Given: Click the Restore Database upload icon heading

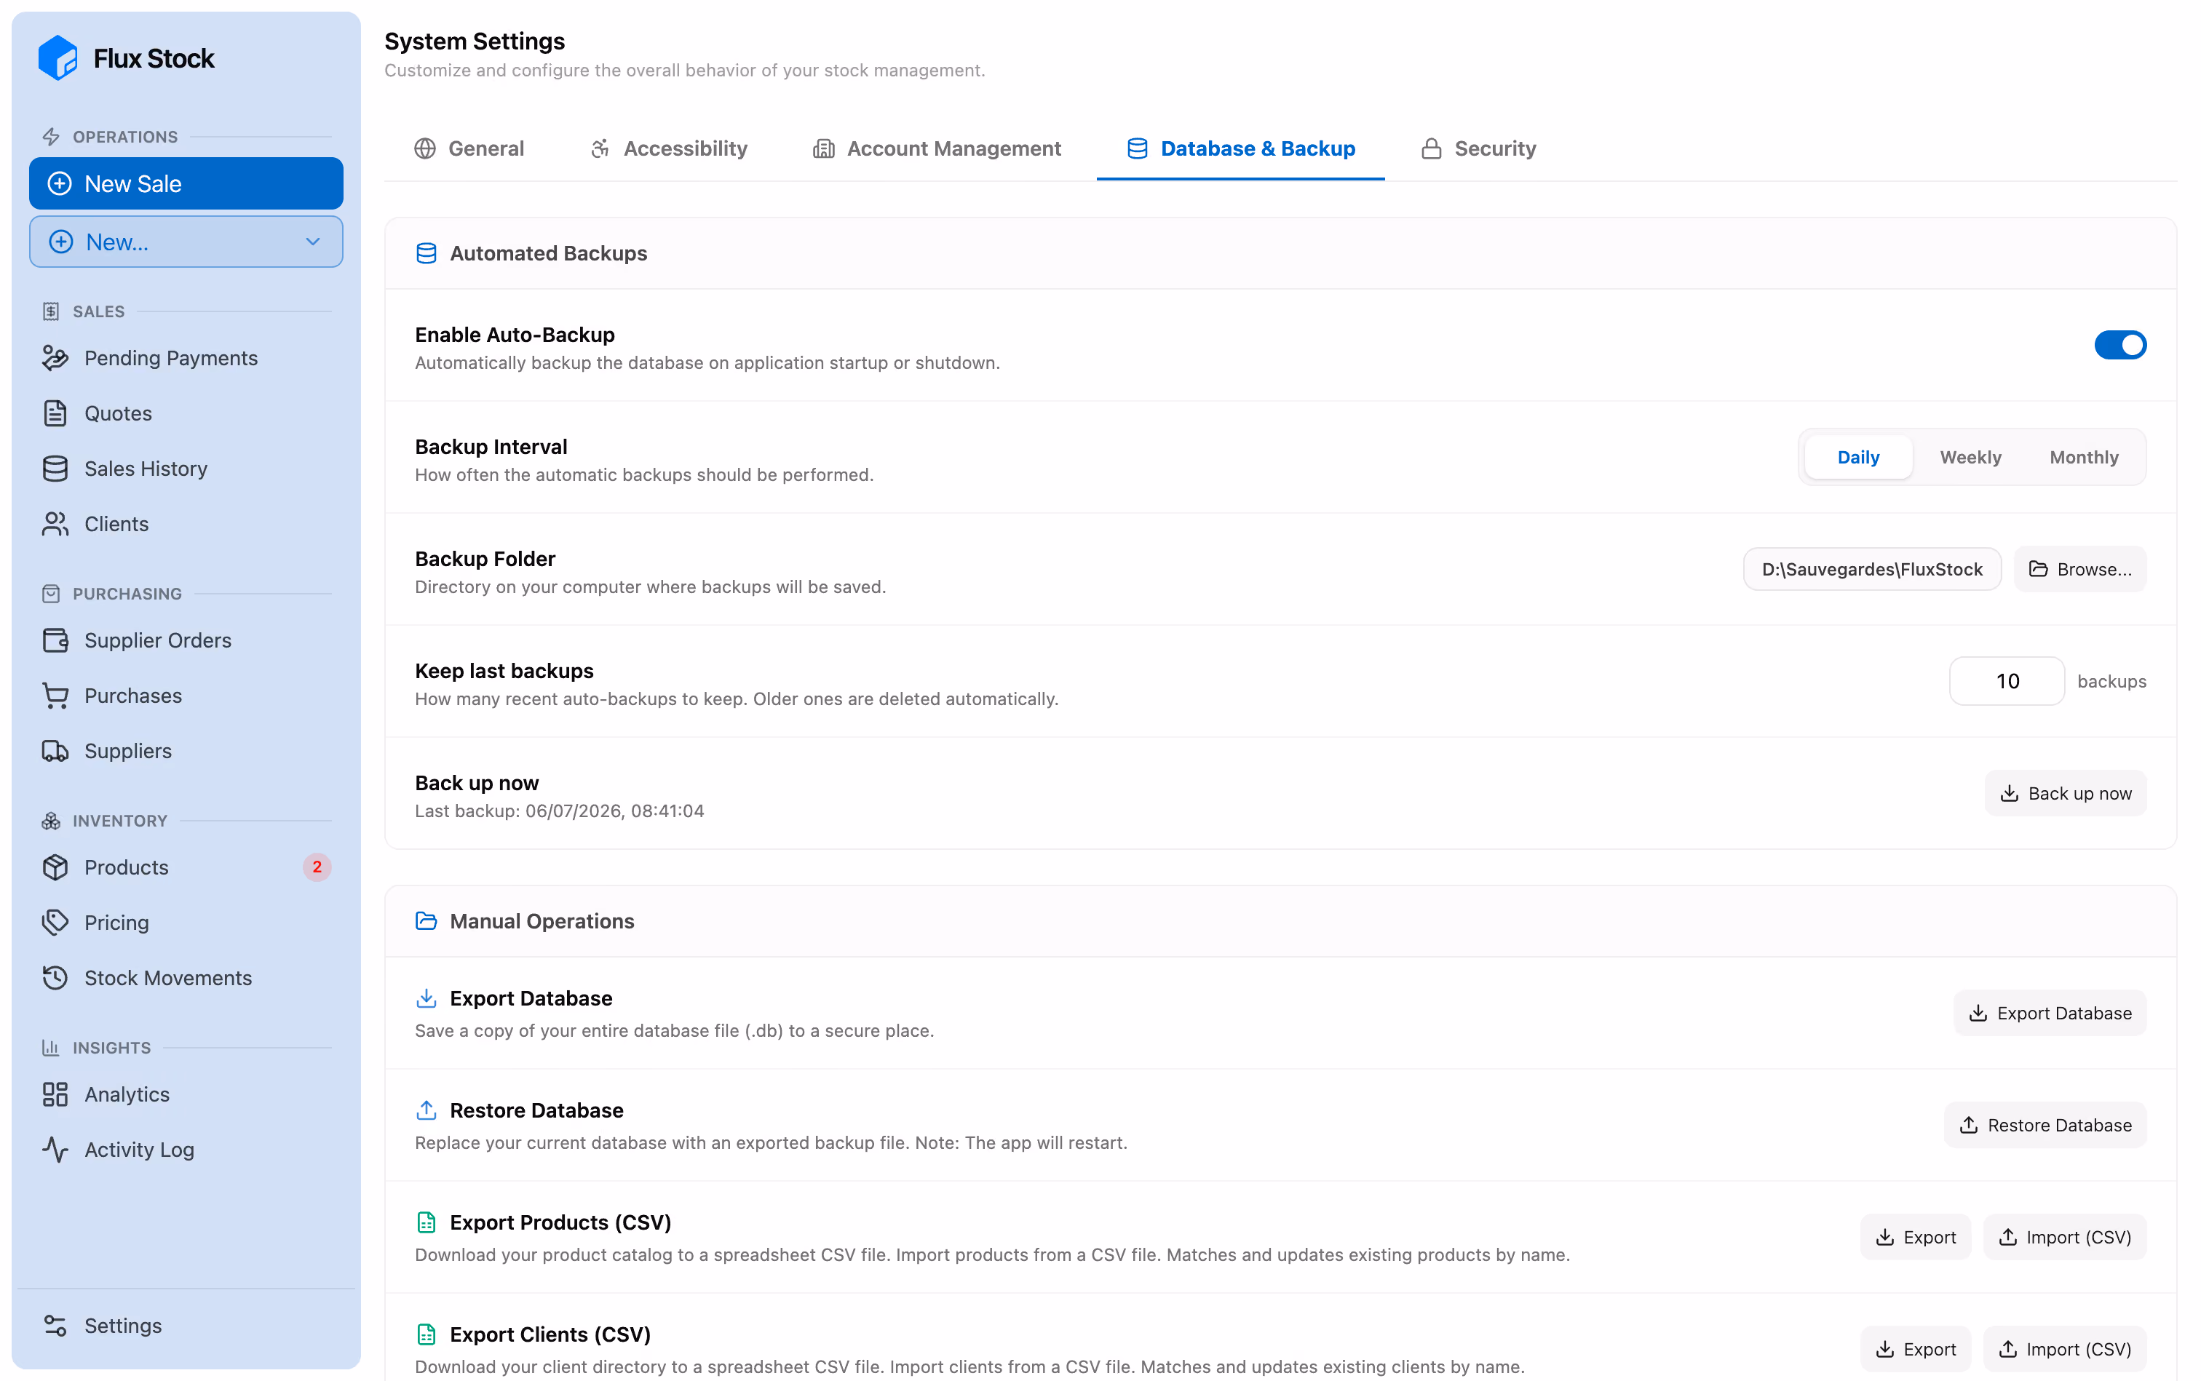Looking at the screenshot, I should point(426,1110).
